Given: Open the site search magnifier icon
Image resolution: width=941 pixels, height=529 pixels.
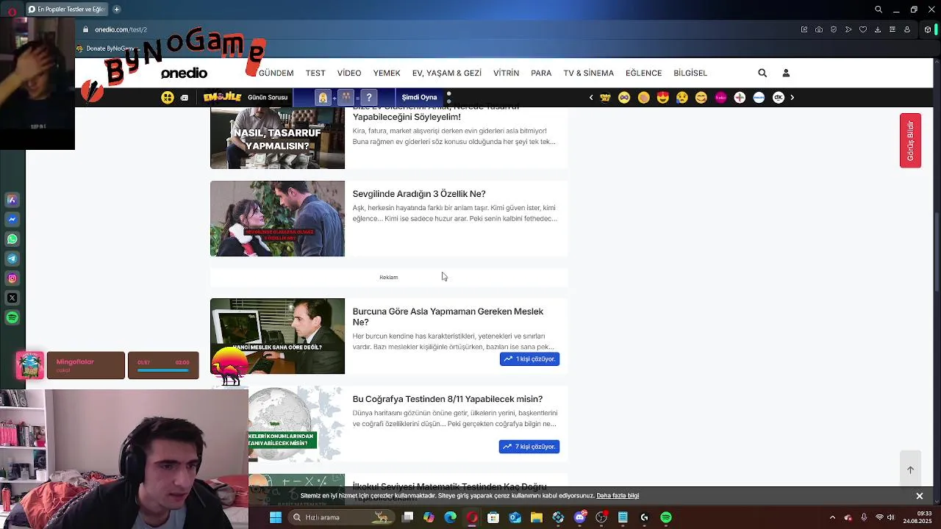Looking at the screenshot, I should tap(762, 73).
